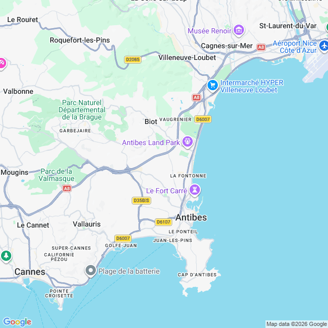Click the Cagnes-sur-Mer town label
This screenshot has width=328, height=328.
(x=227, y=46)
